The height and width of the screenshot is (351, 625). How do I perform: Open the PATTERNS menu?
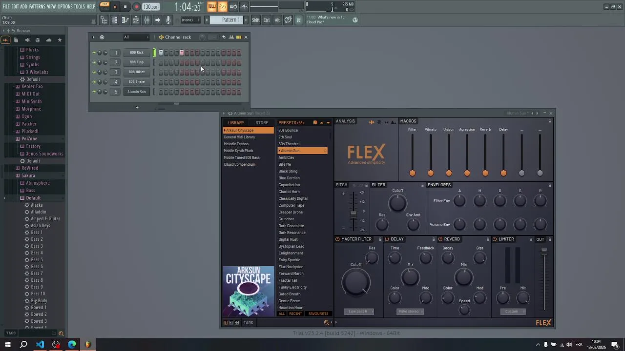[x=37, y=7]
